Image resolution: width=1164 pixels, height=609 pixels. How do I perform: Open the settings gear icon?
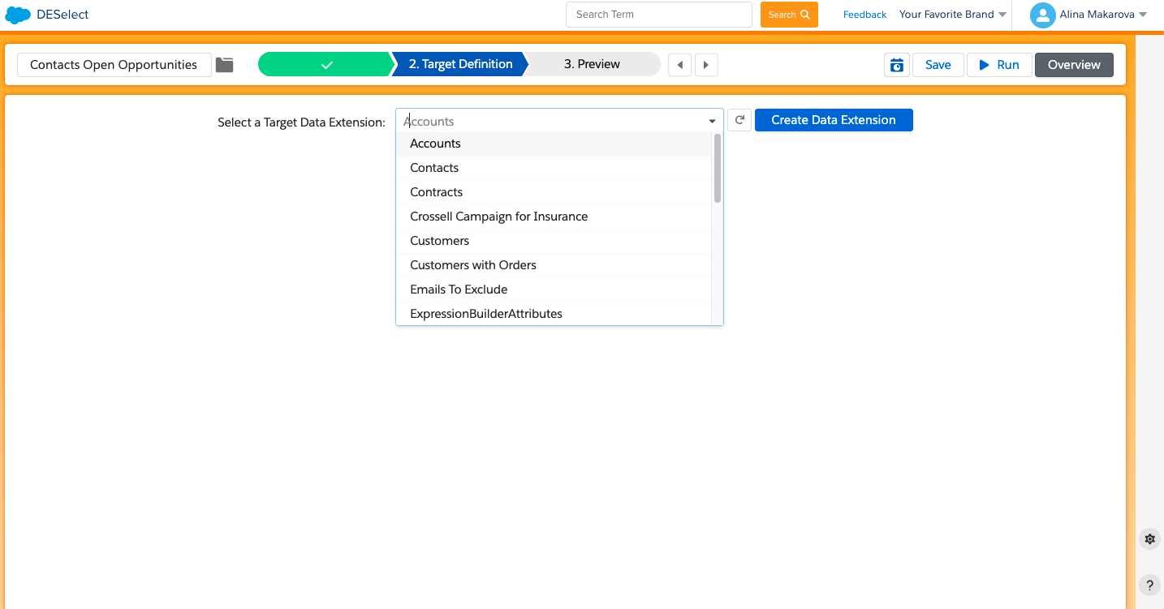[x=1149, y=538]
